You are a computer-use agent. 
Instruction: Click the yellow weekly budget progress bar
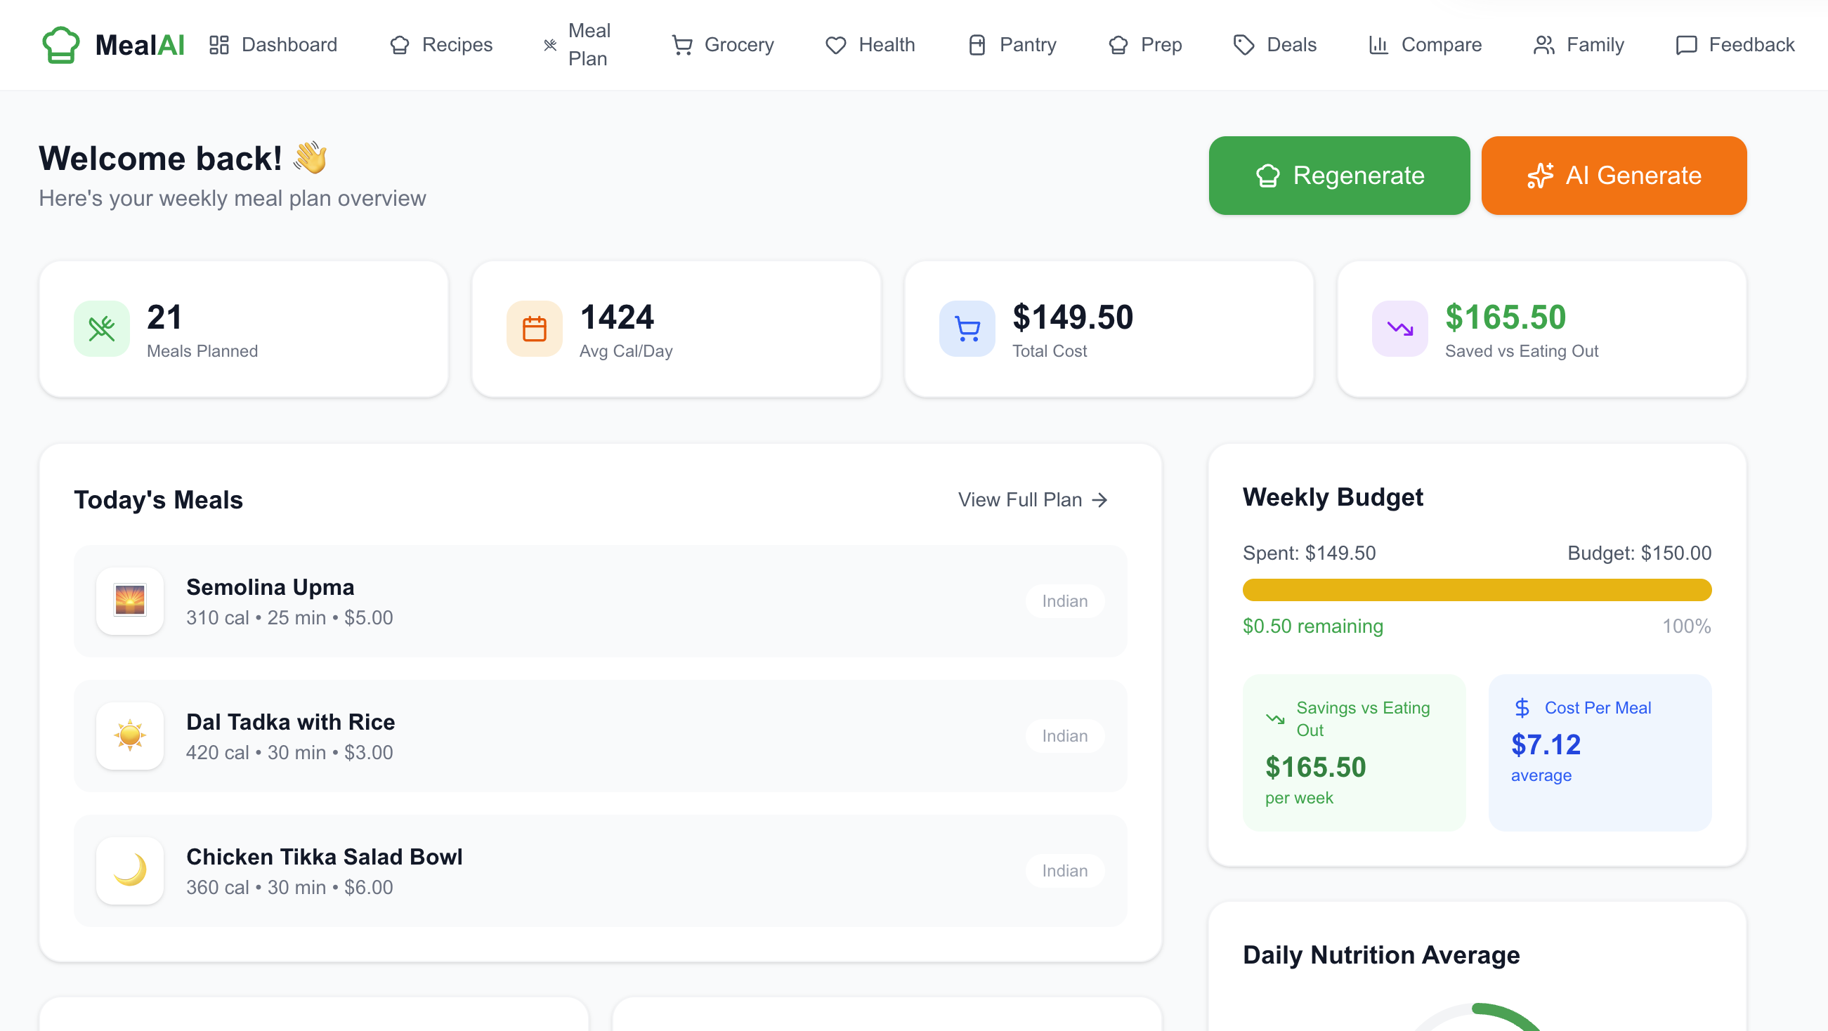pos(1476,590)
